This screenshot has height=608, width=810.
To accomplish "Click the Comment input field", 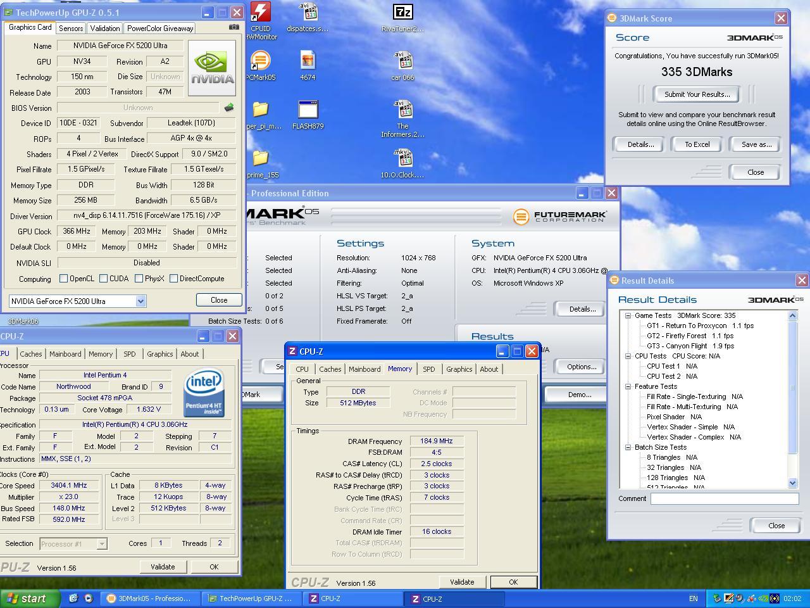I will (x=725, y=498).
